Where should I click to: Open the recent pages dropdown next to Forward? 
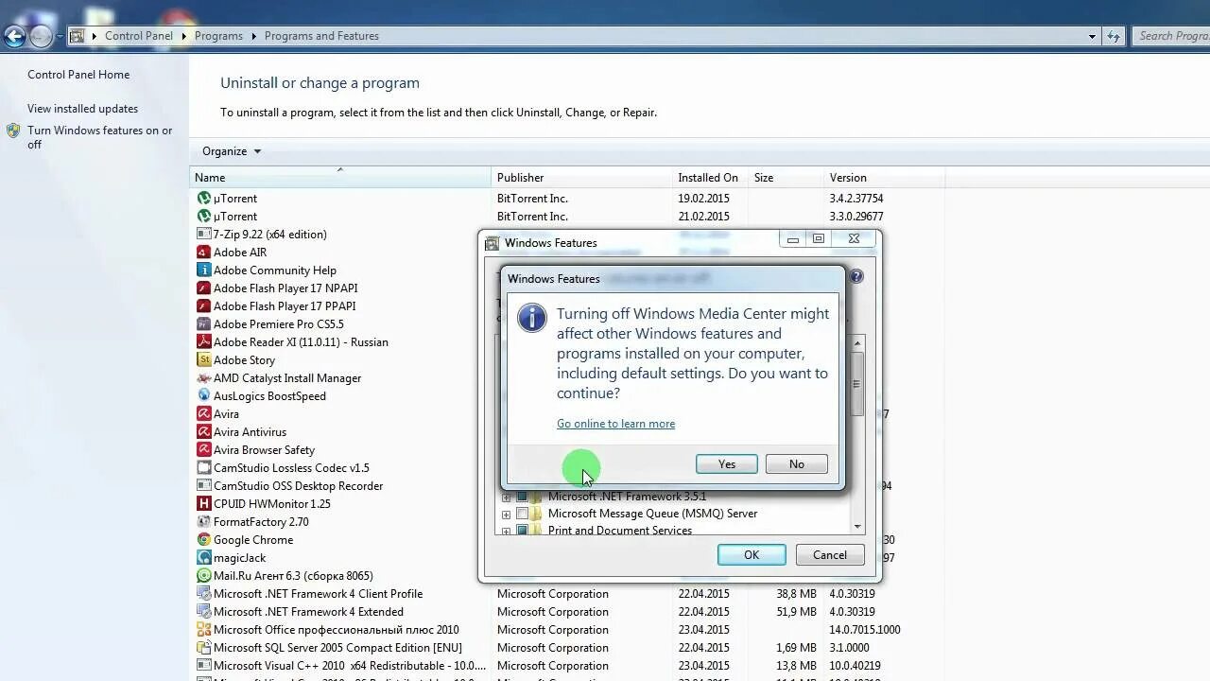click(59, 37)
